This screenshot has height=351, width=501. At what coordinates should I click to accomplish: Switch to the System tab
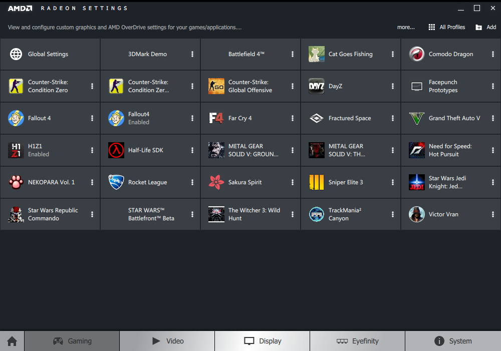(453, 341)
